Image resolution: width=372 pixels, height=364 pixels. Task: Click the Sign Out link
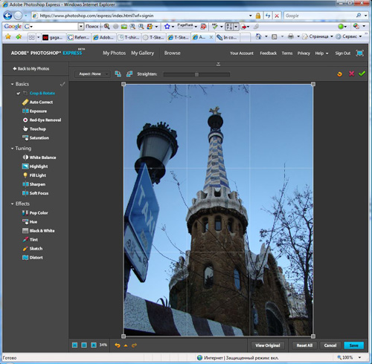click(x=343, y=53)
